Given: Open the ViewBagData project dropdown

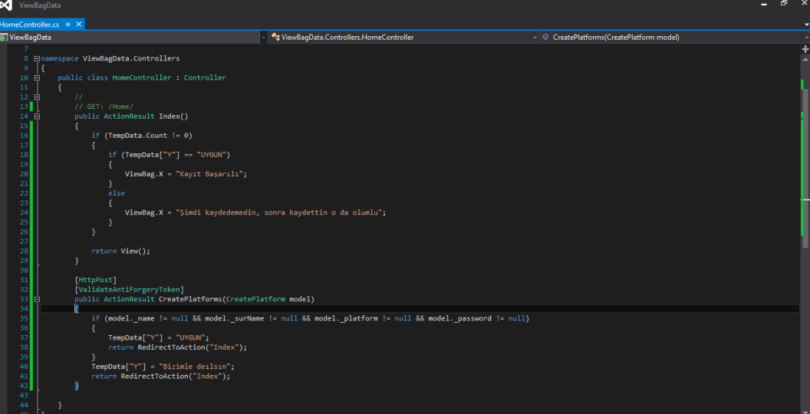Looking at the screenshot, I should click(x=263, y=37).
